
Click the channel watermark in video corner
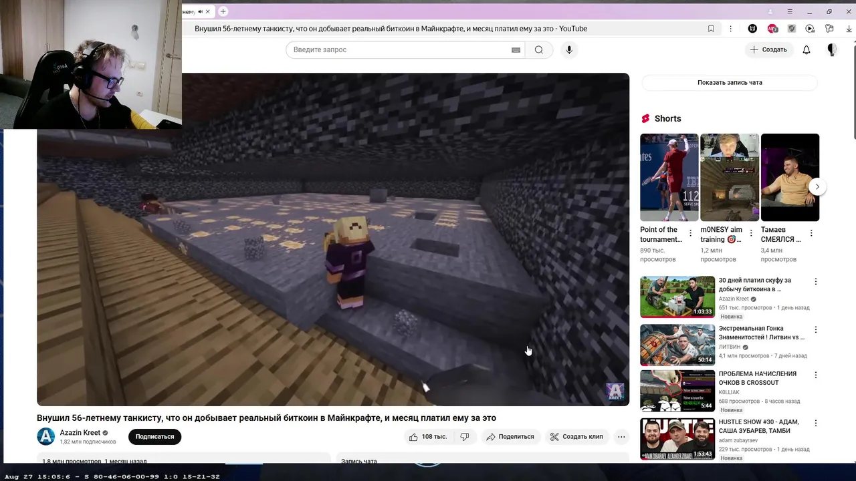click(615, 391)
